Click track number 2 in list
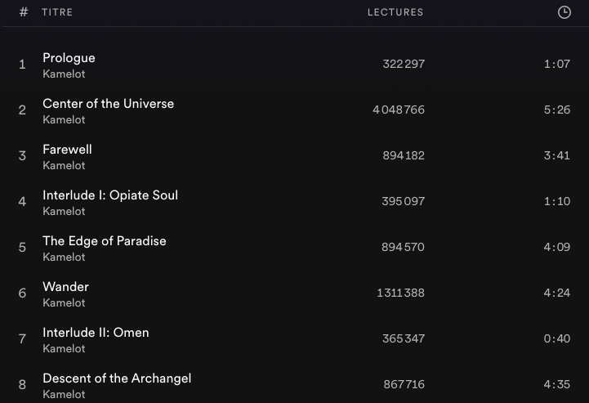 (x=22, y=110)
